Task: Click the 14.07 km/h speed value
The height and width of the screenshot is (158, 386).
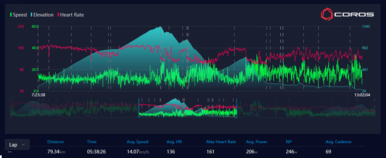Action: (x=138, y=152)
